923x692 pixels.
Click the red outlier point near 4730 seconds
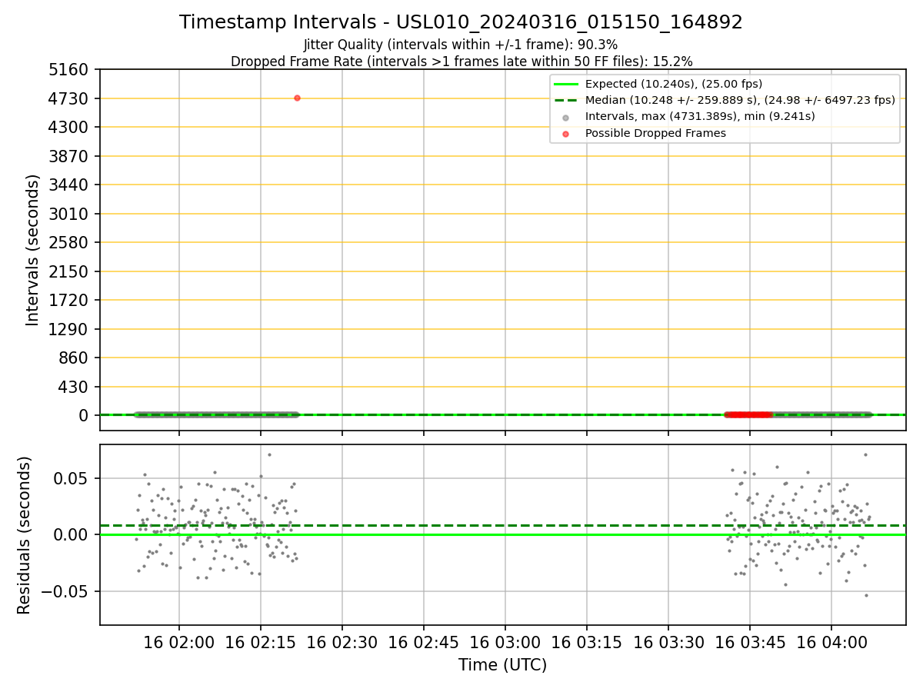coord(297,98)
